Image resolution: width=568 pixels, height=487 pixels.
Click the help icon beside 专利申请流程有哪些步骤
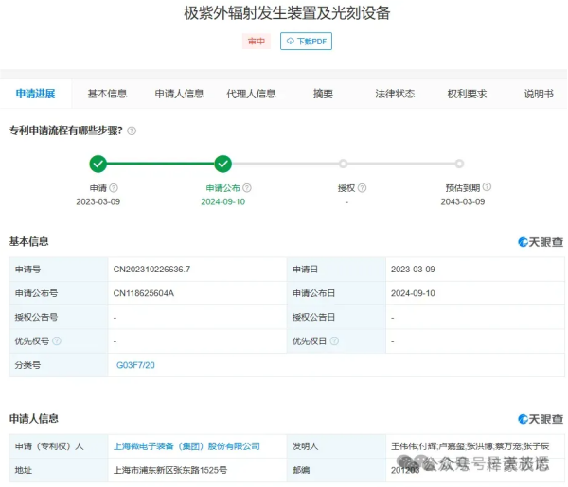pyautogui.click(x=132, y=130)
